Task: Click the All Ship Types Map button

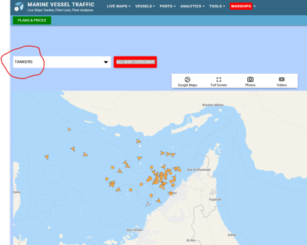Action: point(135,62)
